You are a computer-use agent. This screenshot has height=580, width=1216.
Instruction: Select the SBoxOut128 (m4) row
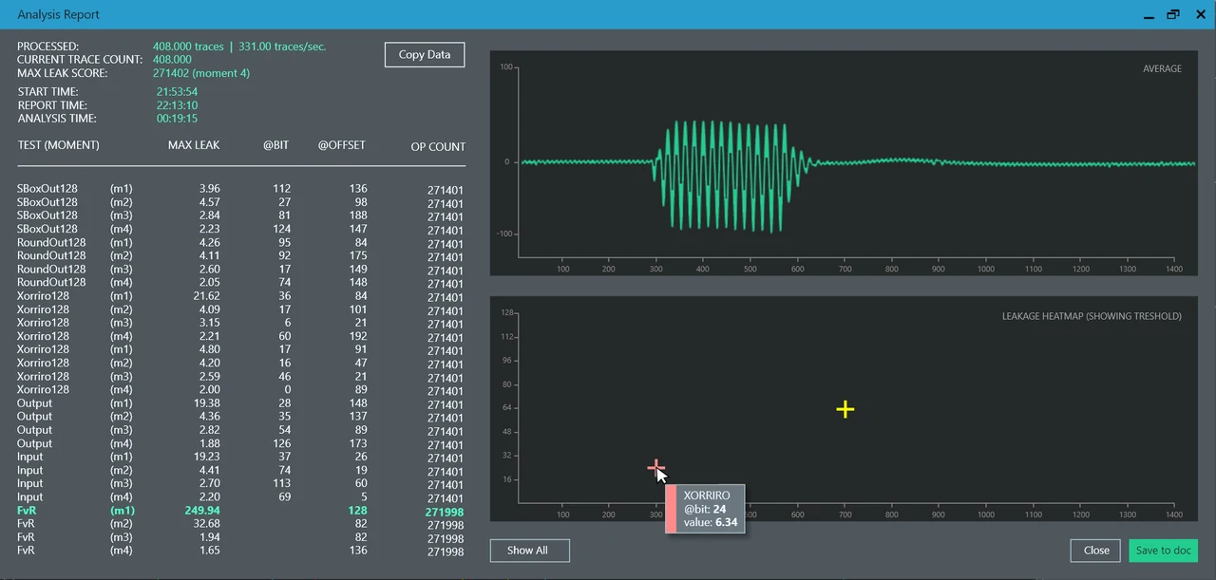pos(241,229)
